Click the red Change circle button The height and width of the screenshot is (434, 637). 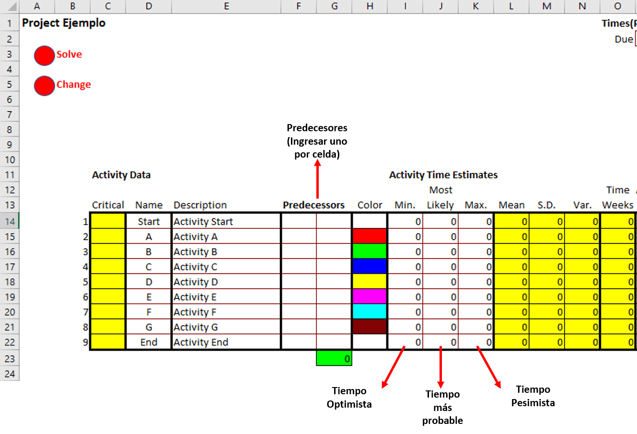click(44, 86)
